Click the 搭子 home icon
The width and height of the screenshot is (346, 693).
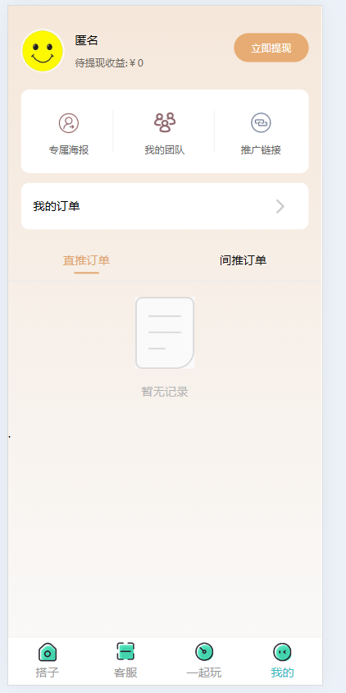pos(48,652)
